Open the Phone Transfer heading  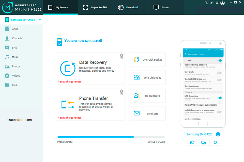[94, 99]
